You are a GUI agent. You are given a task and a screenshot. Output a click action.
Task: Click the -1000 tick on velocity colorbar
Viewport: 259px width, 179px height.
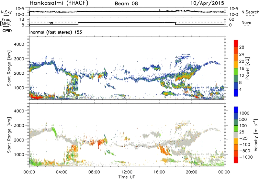246,157
